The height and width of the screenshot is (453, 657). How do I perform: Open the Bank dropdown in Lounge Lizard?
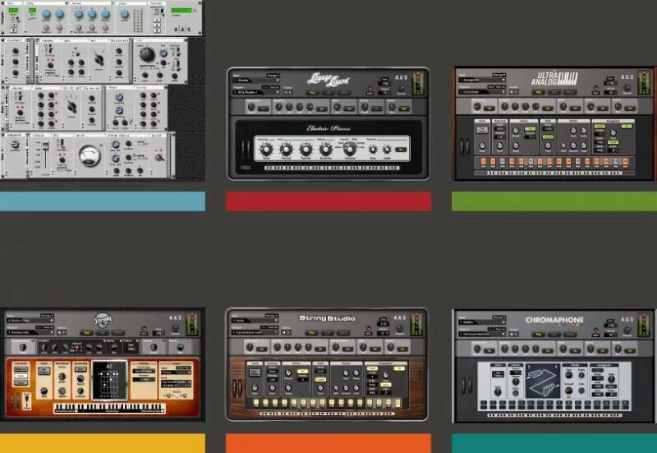pos(256,81)
